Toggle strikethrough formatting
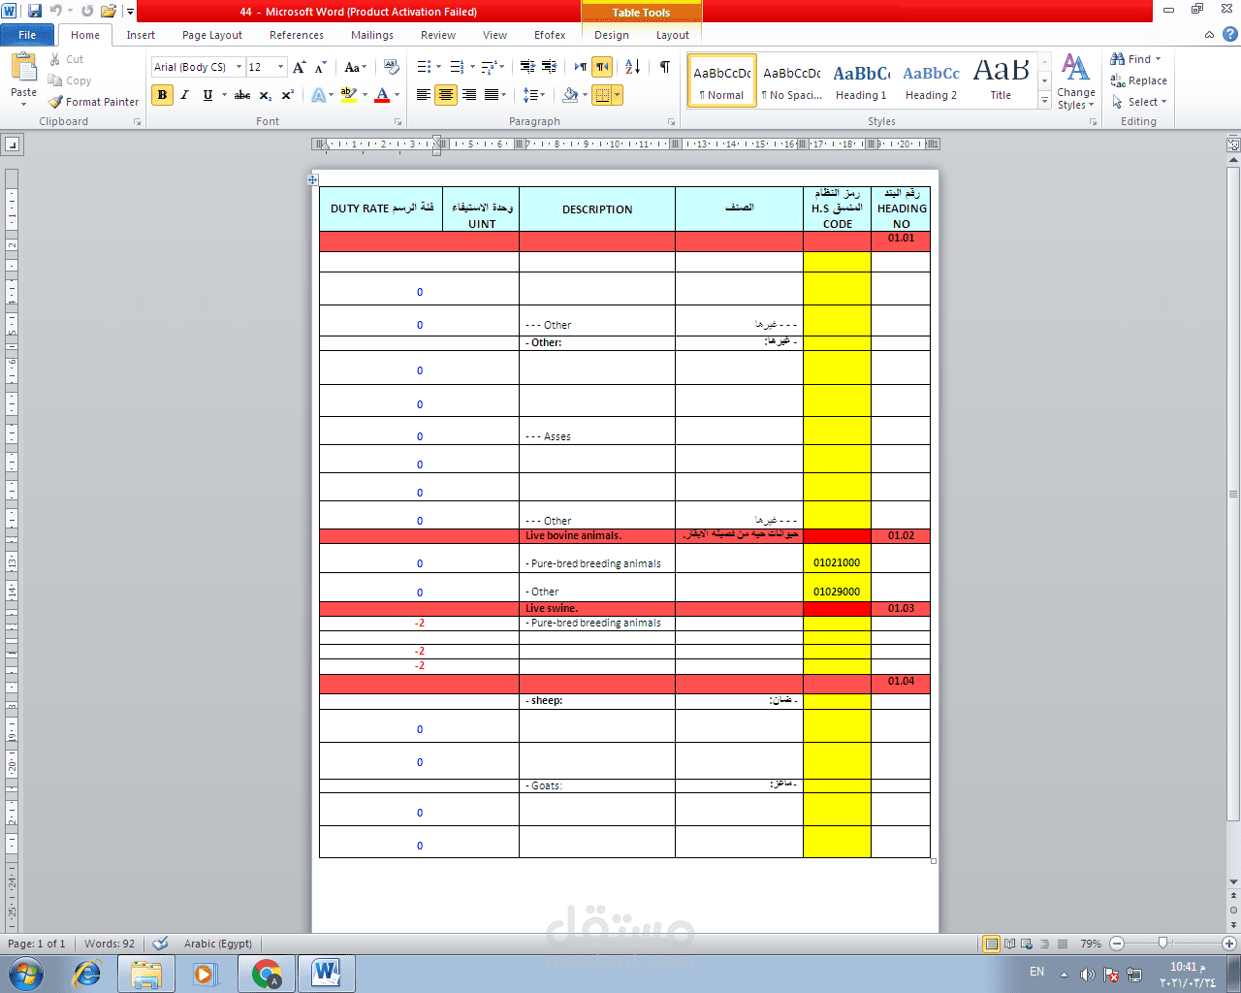 pyautogui.click(x=242, y=95)
